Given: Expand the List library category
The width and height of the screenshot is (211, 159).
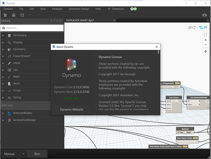Looking at the screenshot, I should pos(3,70).
